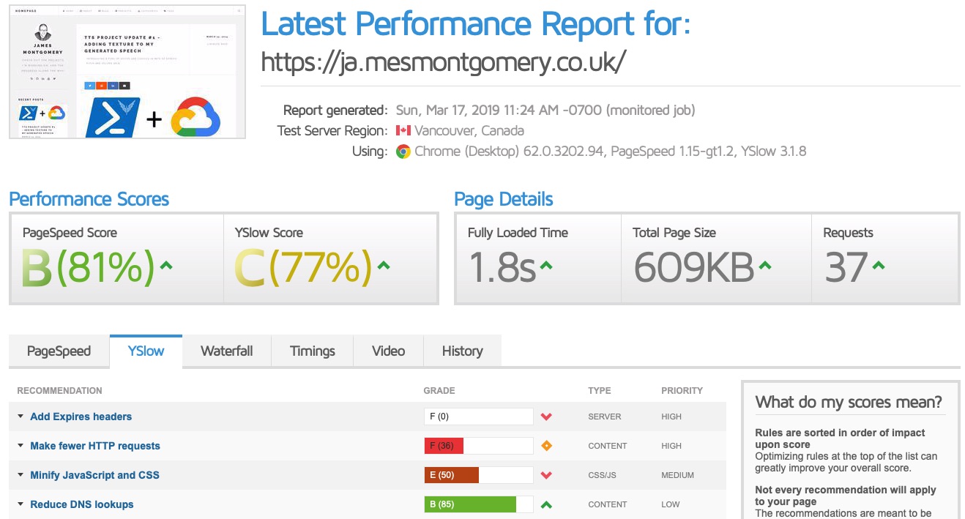
Task: Click the Canadian flag beside Test Server Region
Action: [x=404, y=130]
